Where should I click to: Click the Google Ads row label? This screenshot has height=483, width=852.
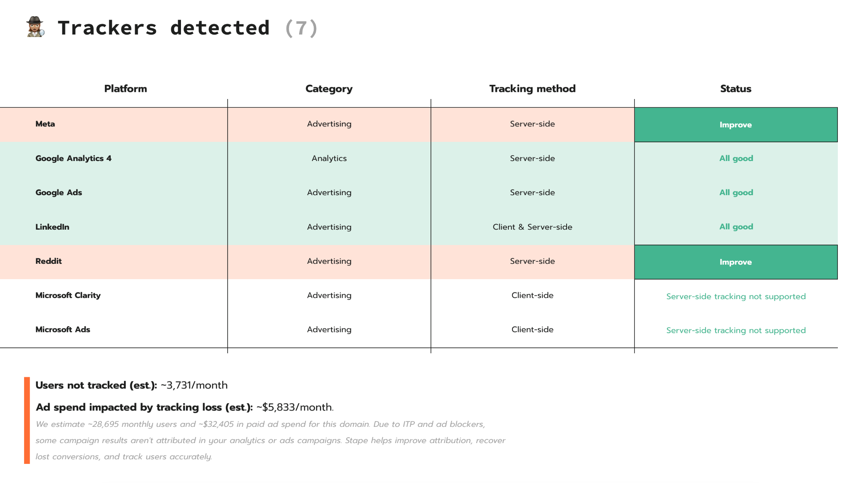click(x=59, y=193)
